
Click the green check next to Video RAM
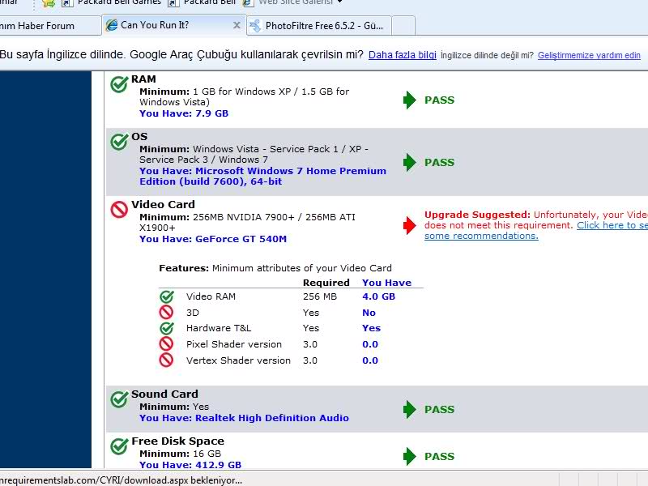[x=167, y=296]
